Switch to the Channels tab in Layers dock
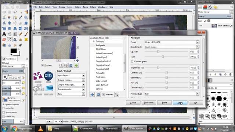 pos(205,7)
